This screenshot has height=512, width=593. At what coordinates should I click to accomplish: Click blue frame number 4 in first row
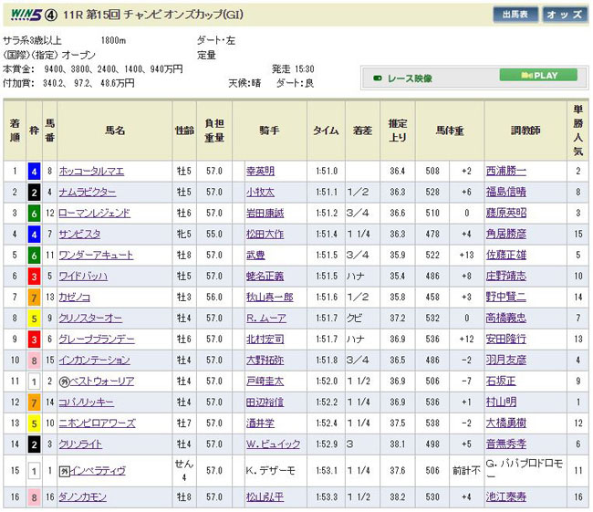33,171
